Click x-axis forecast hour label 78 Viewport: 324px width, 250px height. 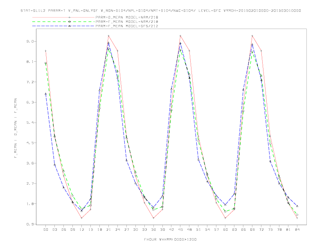(279, 230)
